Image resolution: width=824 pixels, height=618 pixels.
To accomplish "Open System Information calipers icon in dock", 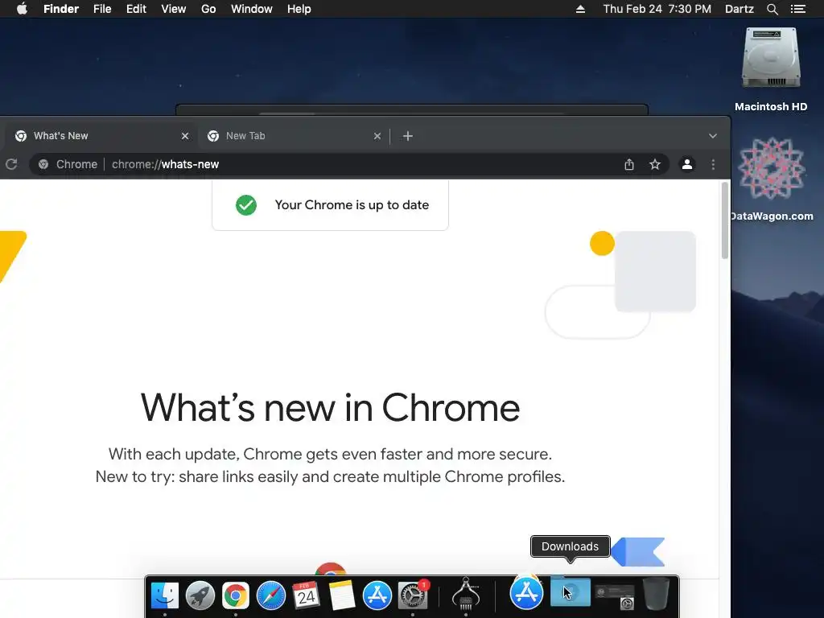I will [466, 594].
